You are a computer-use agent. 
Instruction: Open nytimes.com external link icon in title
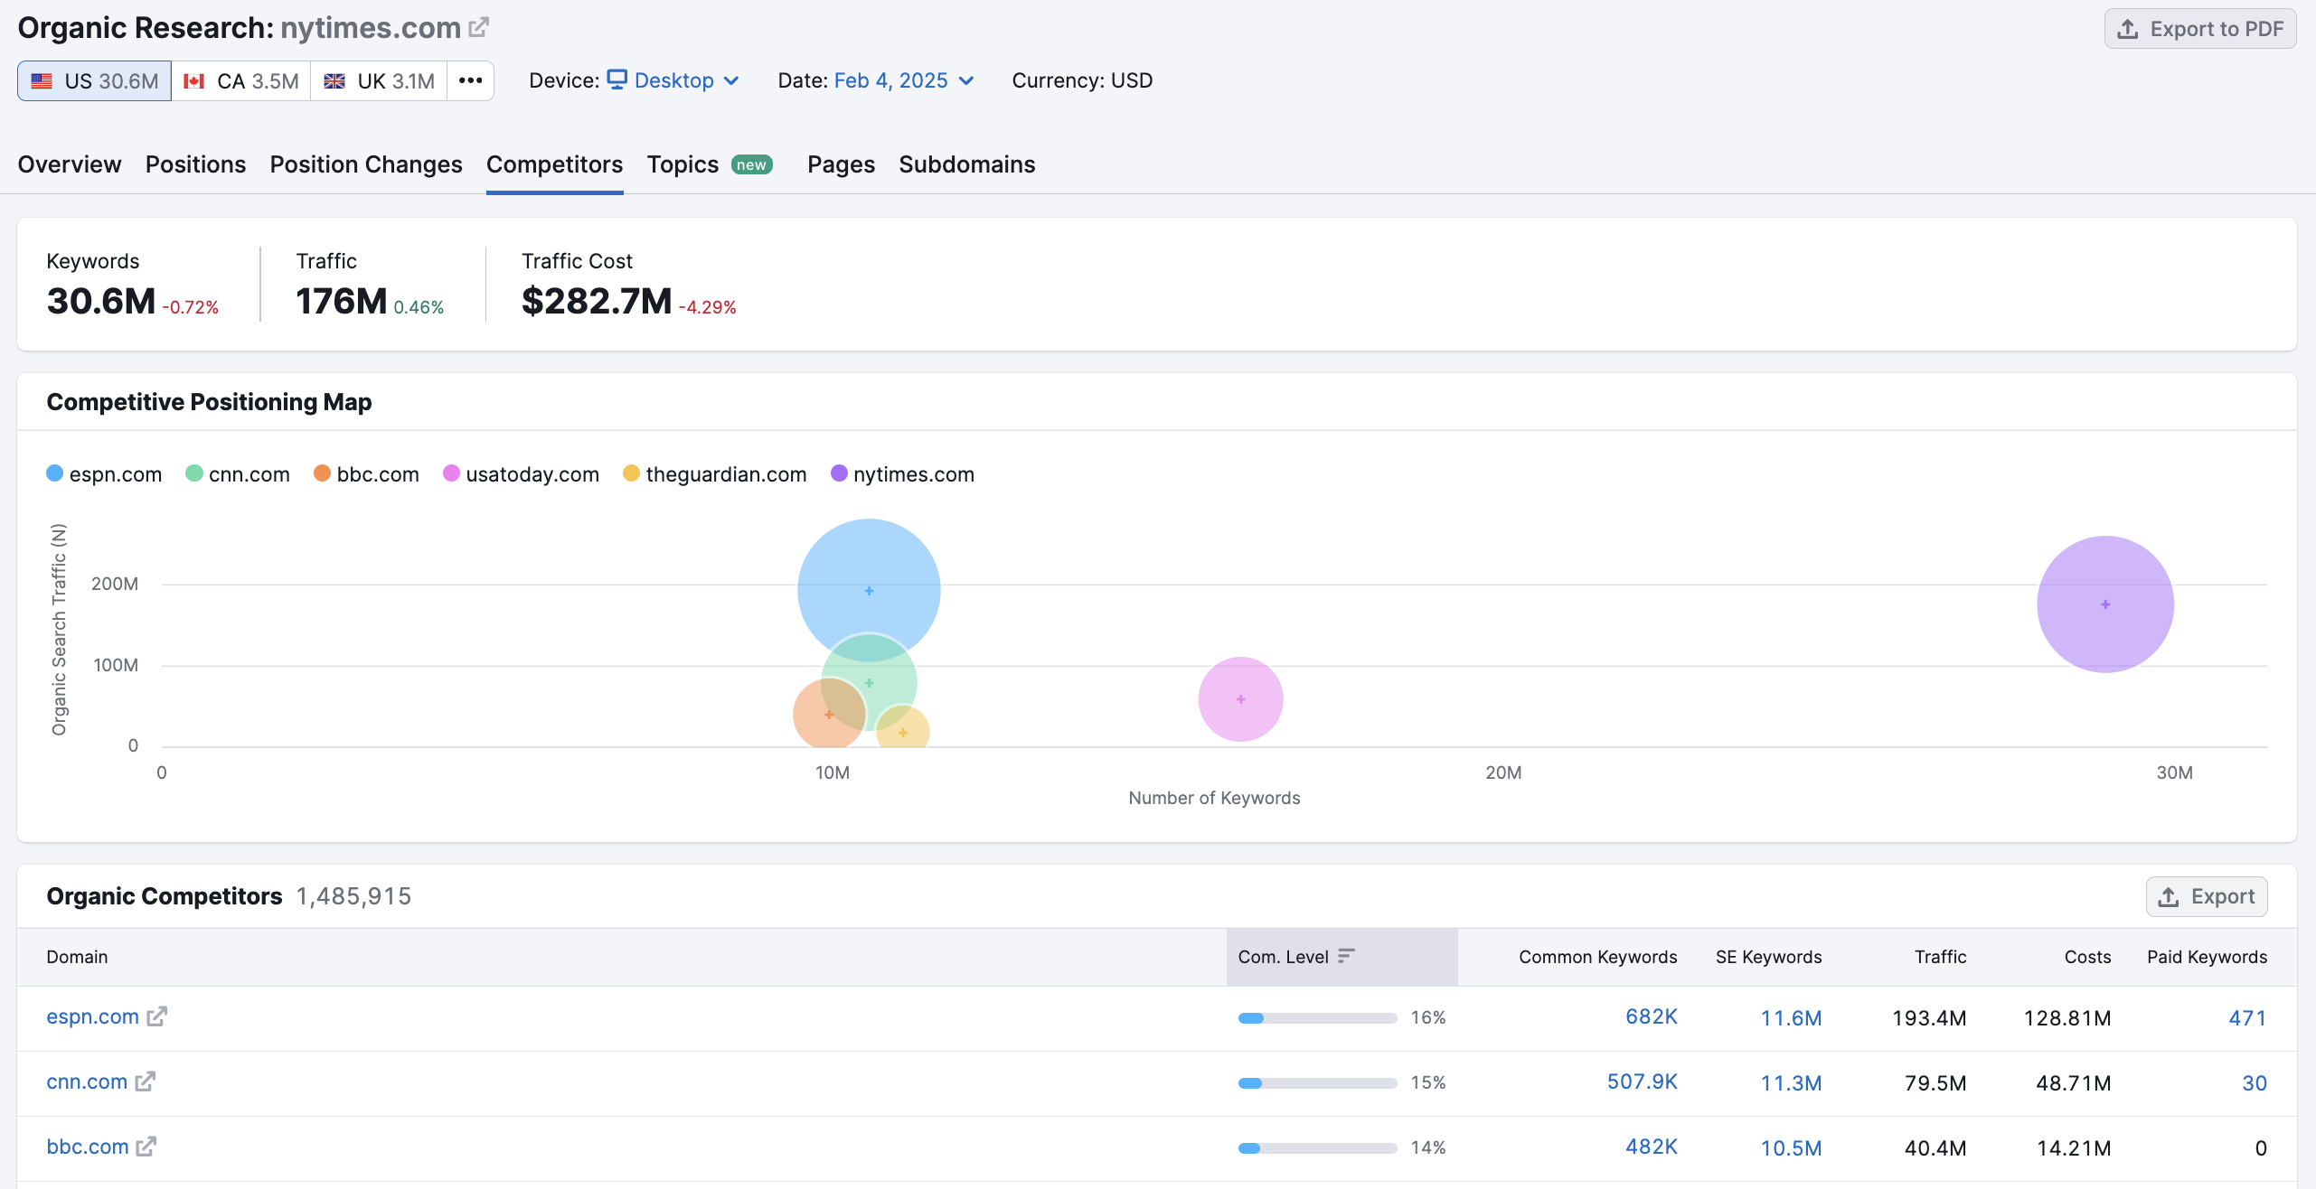click(x=478, y=28)
